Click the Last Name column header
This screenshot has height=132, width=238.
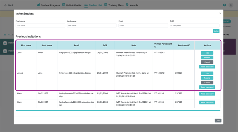(x=47, y=45)
